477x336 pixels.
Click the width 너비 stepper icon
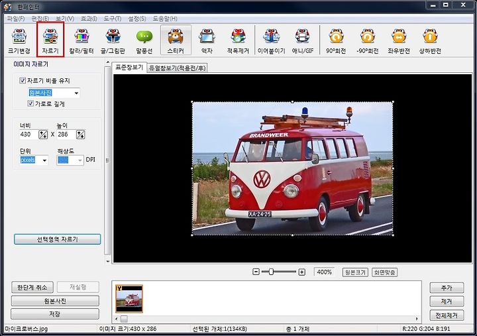[x=43, y=135]
